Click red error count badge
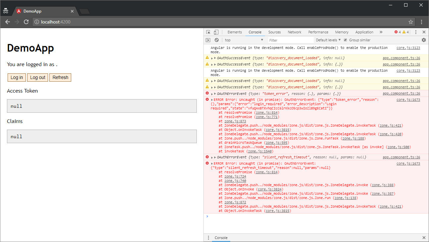Screen dimensions: 429x242 tap(398, 32)
